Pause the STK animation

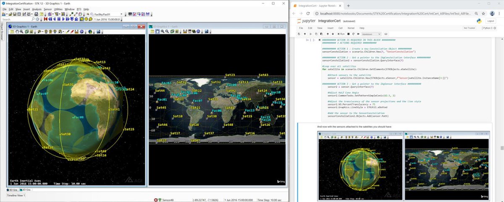pyautogui.click(x=59, y=19)
